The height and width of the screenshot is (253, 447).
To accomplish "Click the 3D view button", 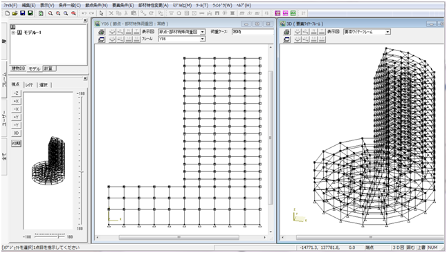I will click(16, 133).
